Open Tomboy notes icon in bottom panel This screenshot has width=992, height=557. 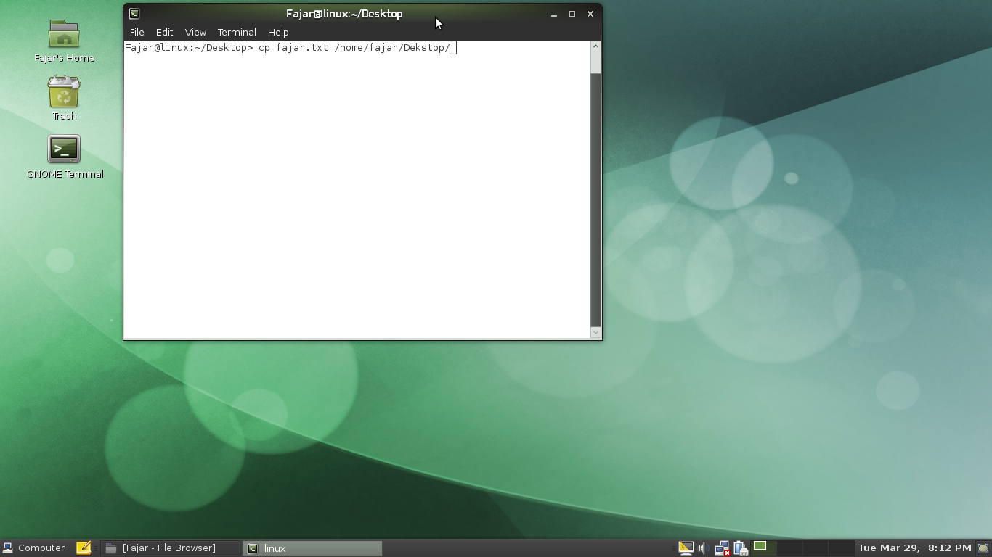pos(84,548)
